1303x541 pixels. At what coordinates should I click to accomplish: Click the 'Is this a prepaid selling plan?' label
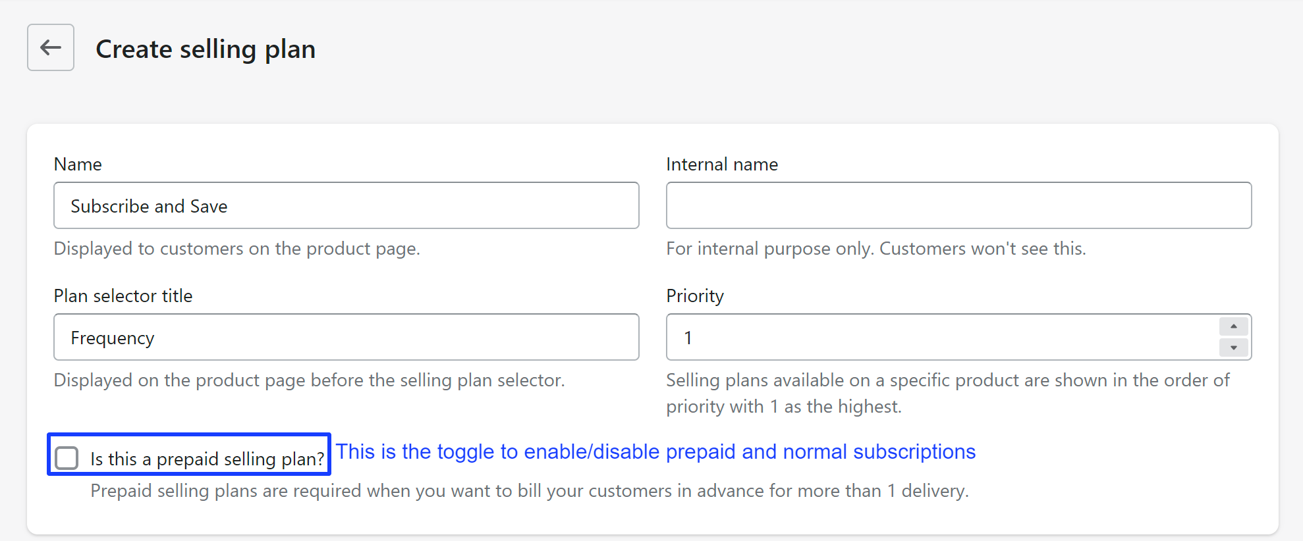click(x=207, y=459)
